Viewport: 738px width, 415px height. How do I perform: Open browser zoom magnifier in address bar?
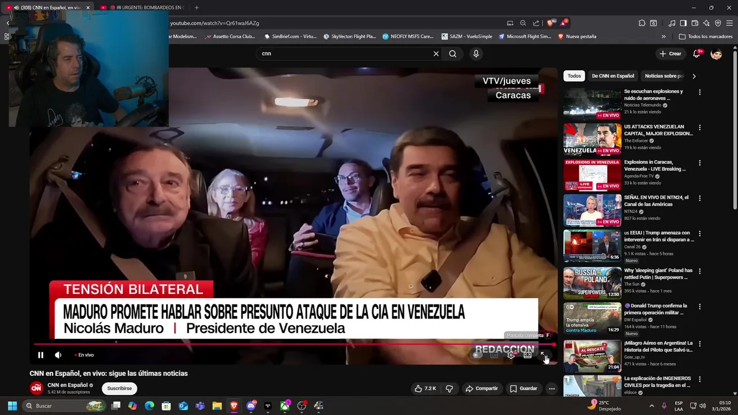[523, 23]
